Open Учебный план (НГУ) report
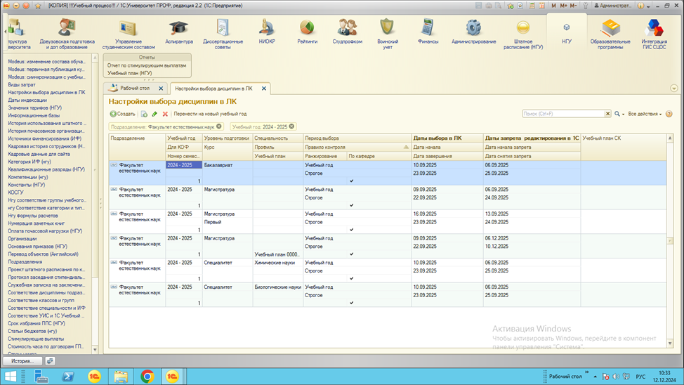Image resolution: width=684 pixels, height=385 pixels. (x=129, y=73)
